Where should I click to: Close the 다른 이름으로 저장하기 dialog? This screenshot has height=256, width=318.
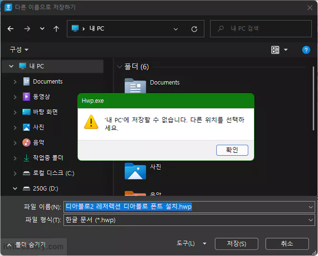click(310, 8)
